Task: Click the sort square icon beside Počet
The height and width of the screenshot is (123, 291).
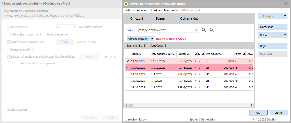Action: pyautogui.click(x=244, y=54)
